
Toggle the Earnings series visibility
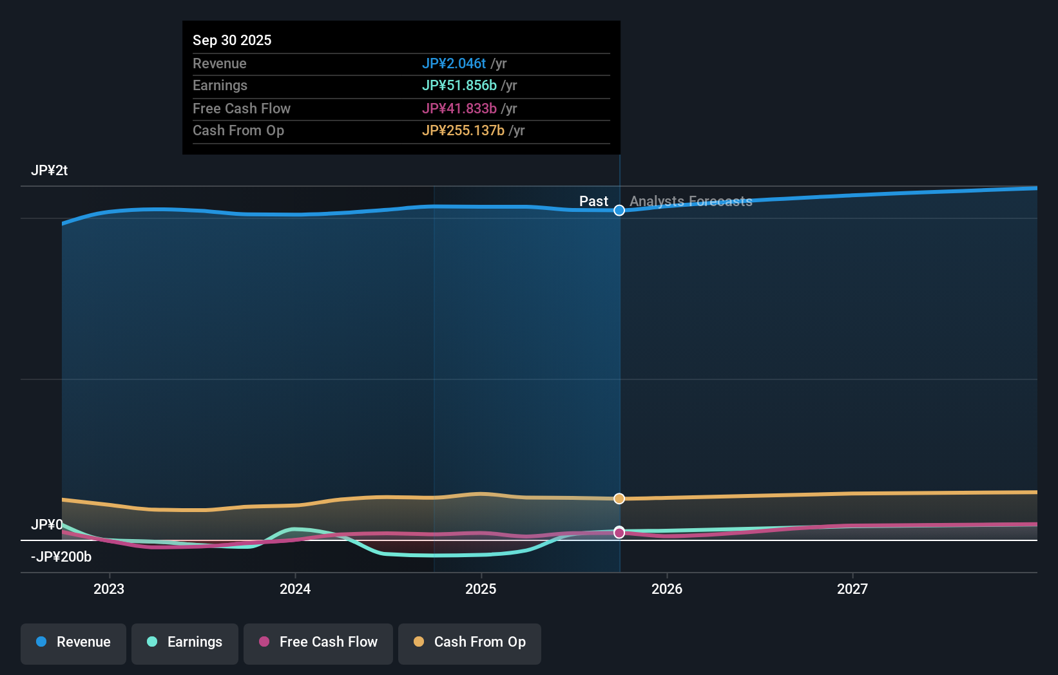click(x=184, y=642)
